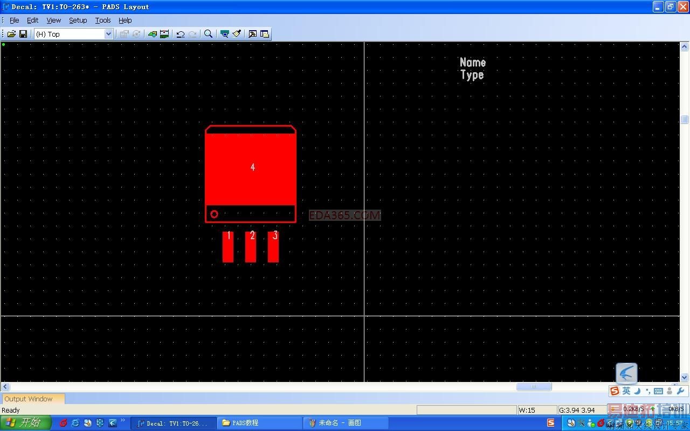Switch to the PADS教程 folder window
Image resolution: width=690 pixels, height=431 pixels.
tap(260, 423)
